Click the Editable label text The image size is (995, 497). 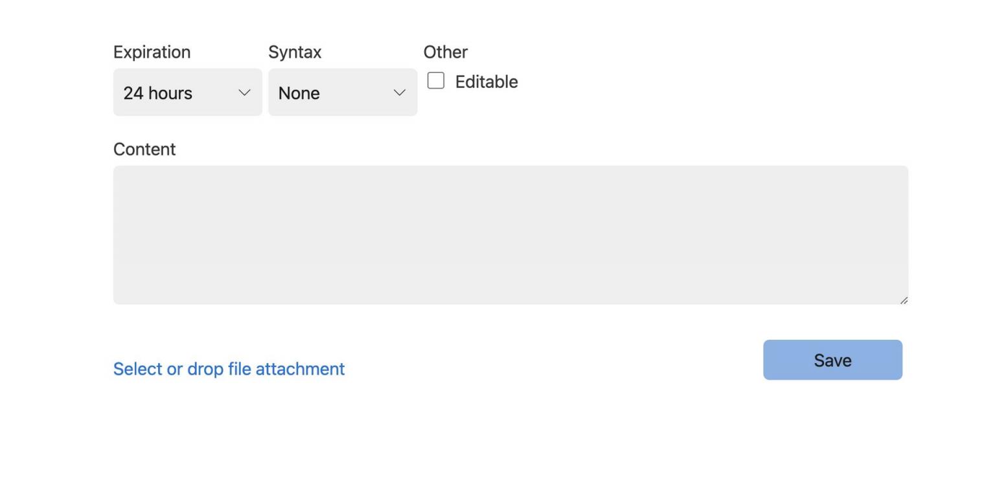click(x=486, y=82)
